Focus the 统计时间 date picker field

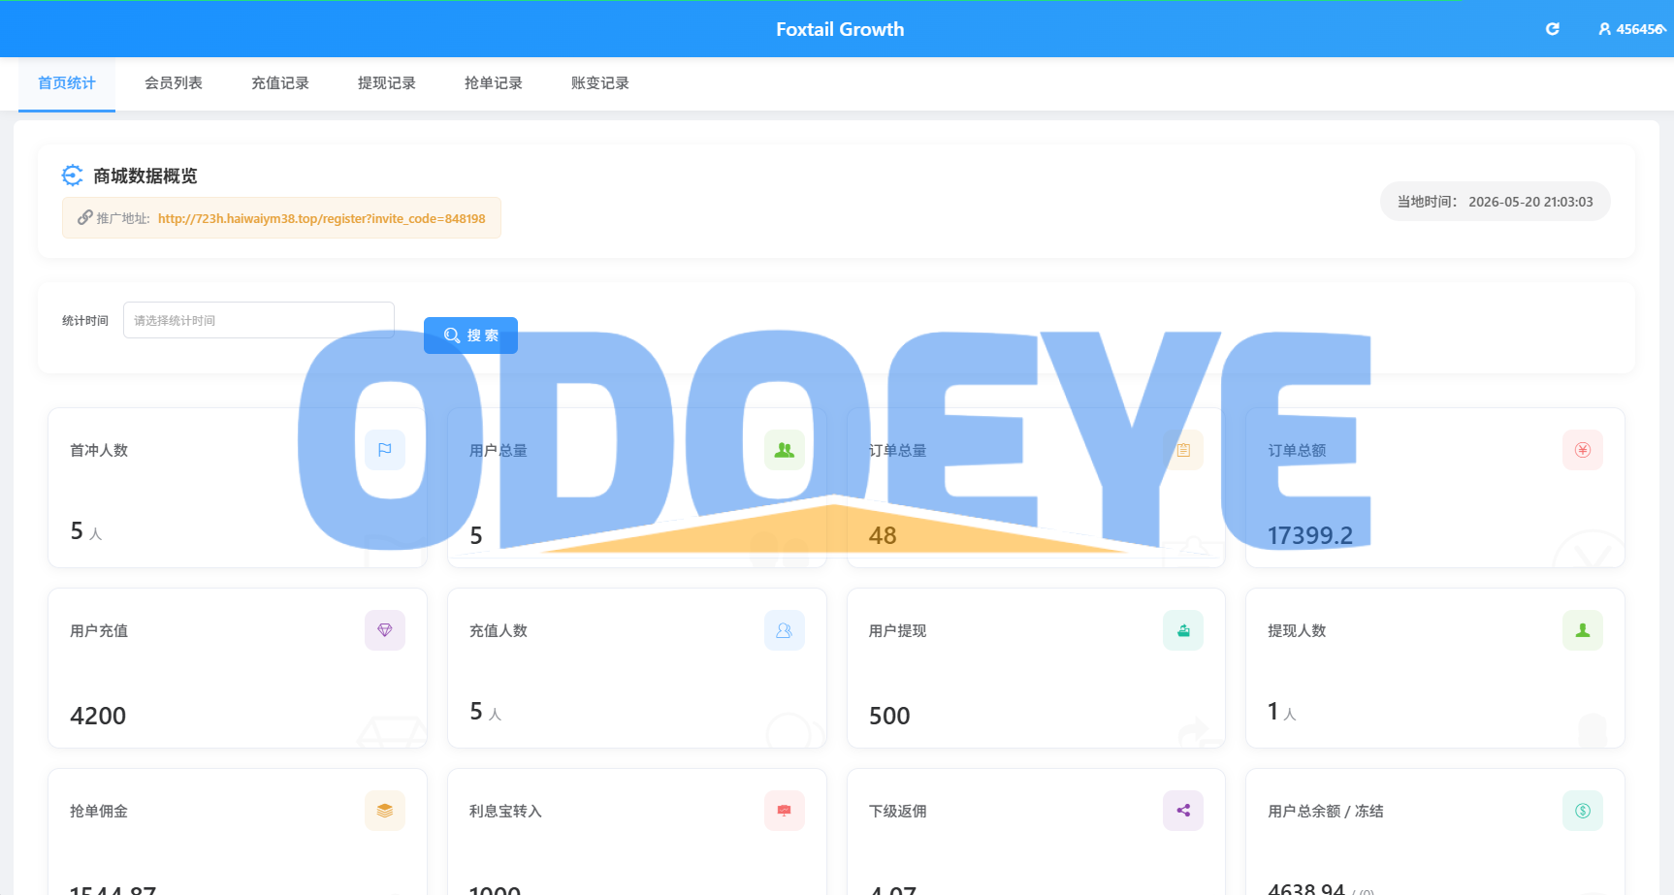pos(259,320)
